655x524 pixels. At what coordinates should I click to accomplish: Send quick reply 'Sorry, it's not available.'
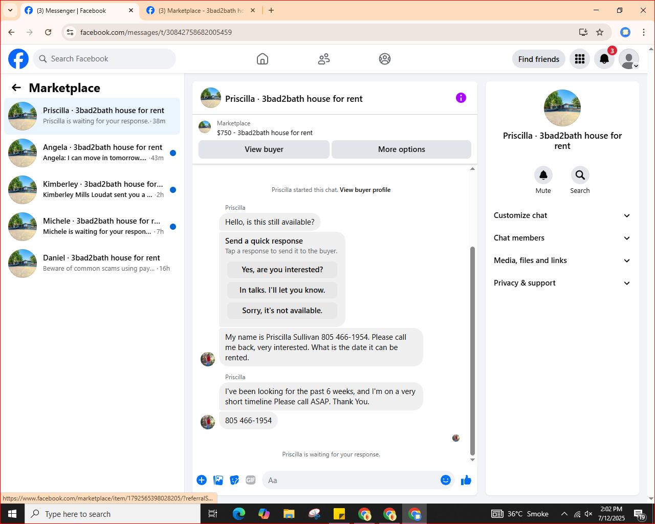point(282,311)
